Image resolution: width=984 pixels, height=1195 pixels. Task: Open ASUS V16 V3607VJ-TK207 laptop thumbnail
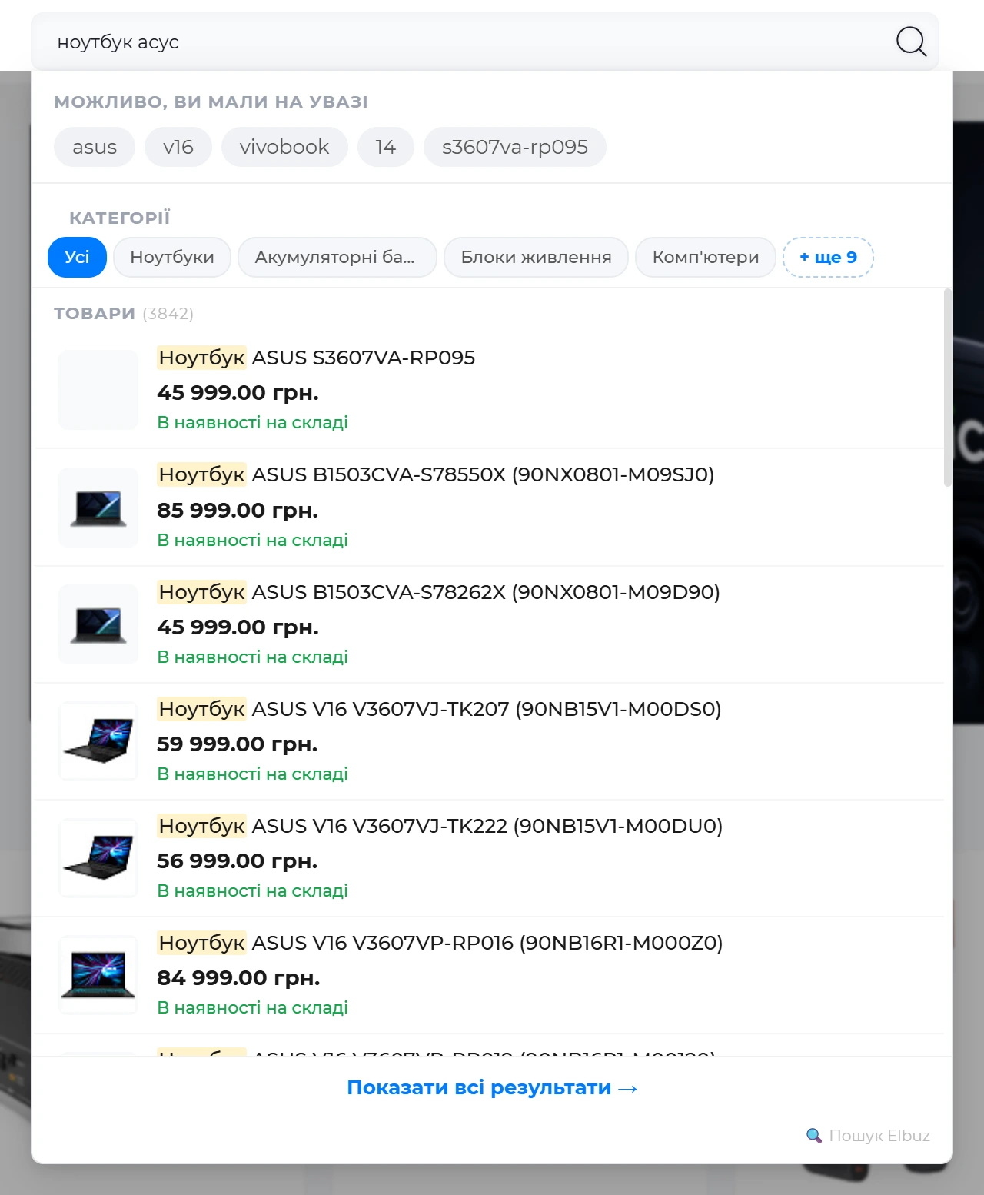tap(98, 741)
